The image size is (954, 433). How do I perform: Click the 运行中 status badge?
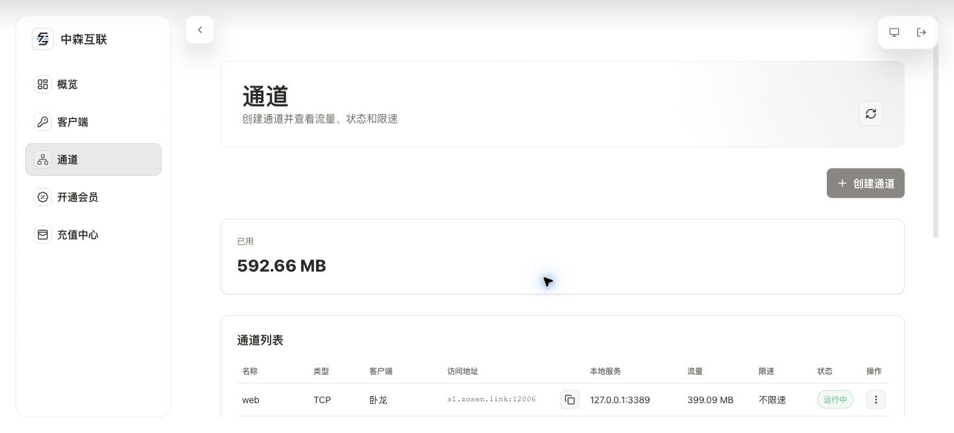pyautogui.click(x=835, y=400)
